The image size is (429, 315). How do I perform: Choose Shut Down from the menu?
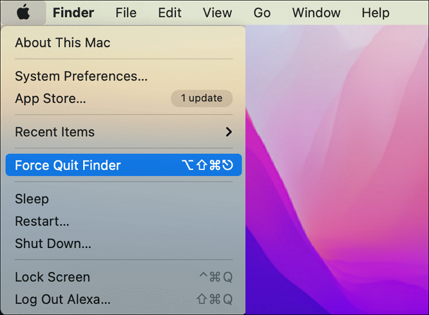pyautogui.click(x=53, y=243)
